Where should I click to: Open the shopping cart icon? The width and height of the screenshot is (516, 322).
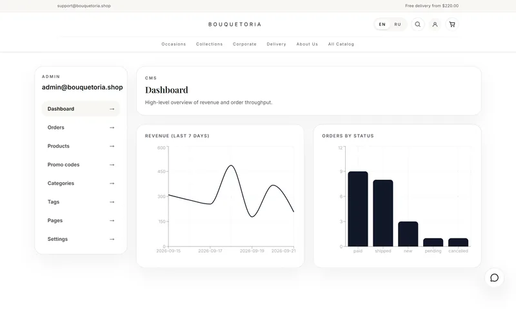(452, 24)
